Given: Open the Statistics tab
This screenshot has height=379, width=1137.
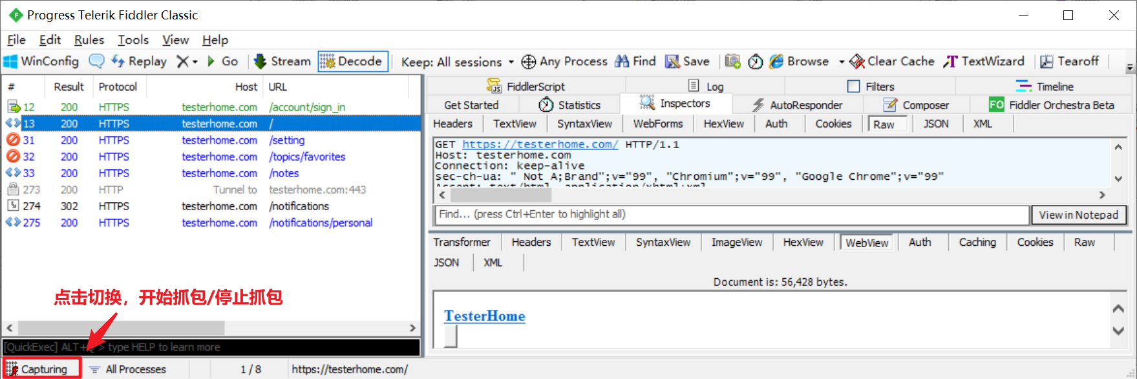Looking at the screenshot, I should click(x=569, y=105).
